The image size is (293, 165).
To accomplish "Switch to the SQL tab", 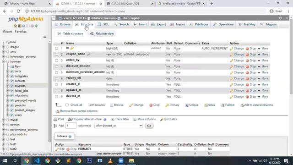I will click(103, 24).
